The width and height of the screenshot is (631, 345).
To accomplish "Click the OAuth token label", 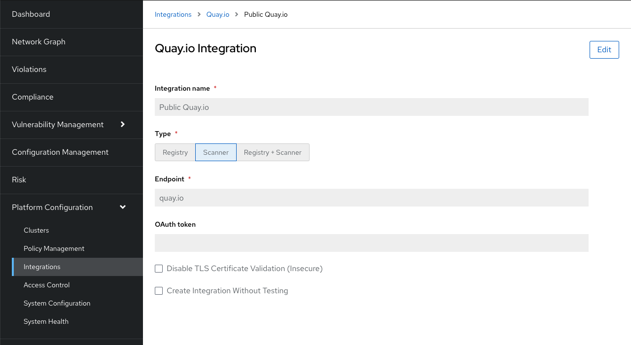I will [175, 224].
